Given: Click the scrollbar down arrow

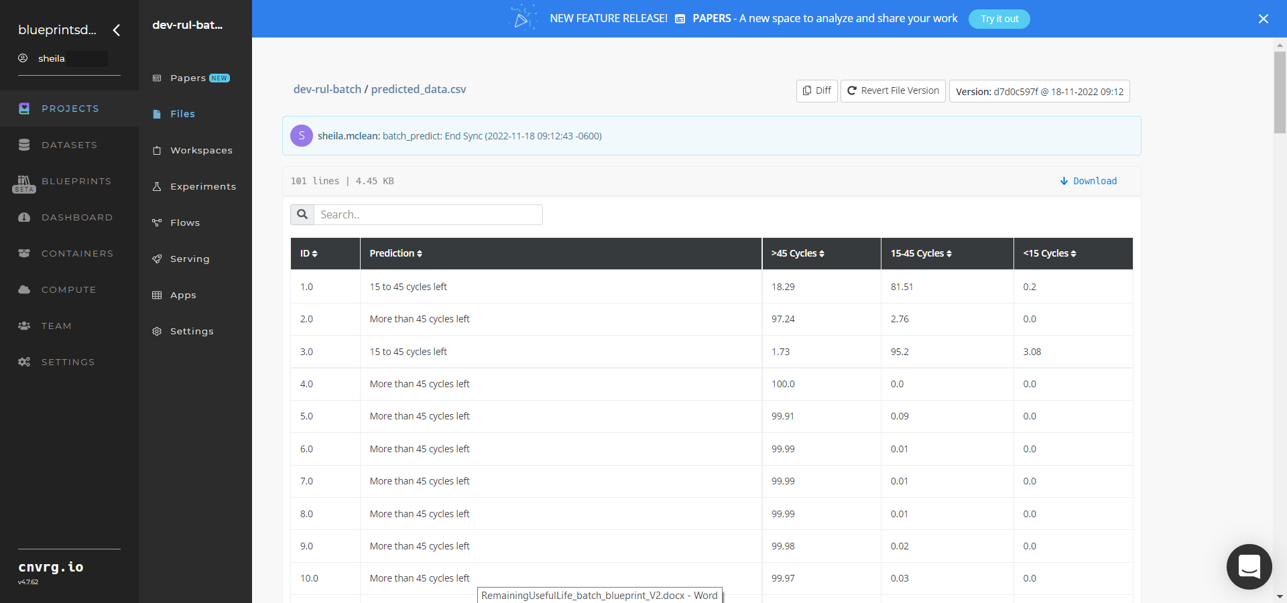Looking at the screenshot, I should tap(1280, 596).
